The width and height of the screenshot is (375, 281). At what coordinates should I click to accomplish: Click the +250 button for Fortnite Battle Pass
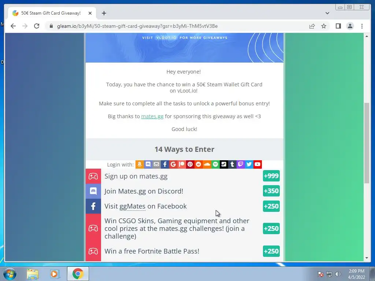tap(271, 251)
